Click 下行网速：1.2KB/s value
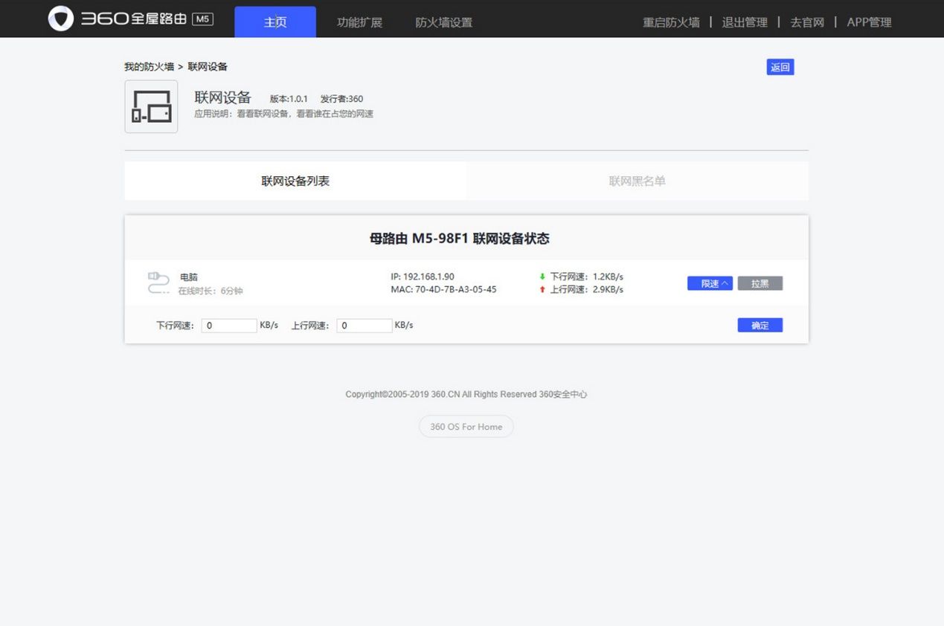The height and width of the screenshot is (626, 944). tap(587, 277)
